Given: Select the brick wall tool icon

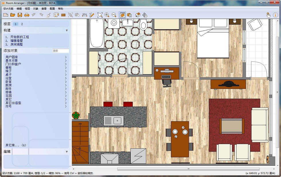Looking at the screenshot, I should click(x=64, y=15).
